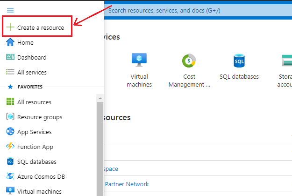Image resolution: width=292 pixels, height=196 pixels.
Task: Click the Dashboard chart icon
Action: tap(10, 57)
